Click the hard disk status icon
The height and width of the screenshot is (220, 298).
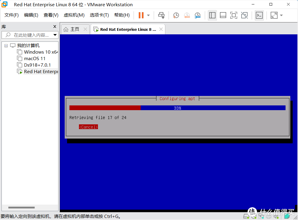(x=246, y=216)
